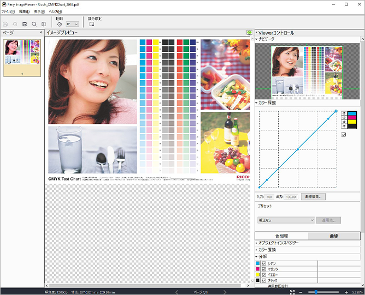
Task: Switch to the 色相環 tab
Action: [281, 236]
